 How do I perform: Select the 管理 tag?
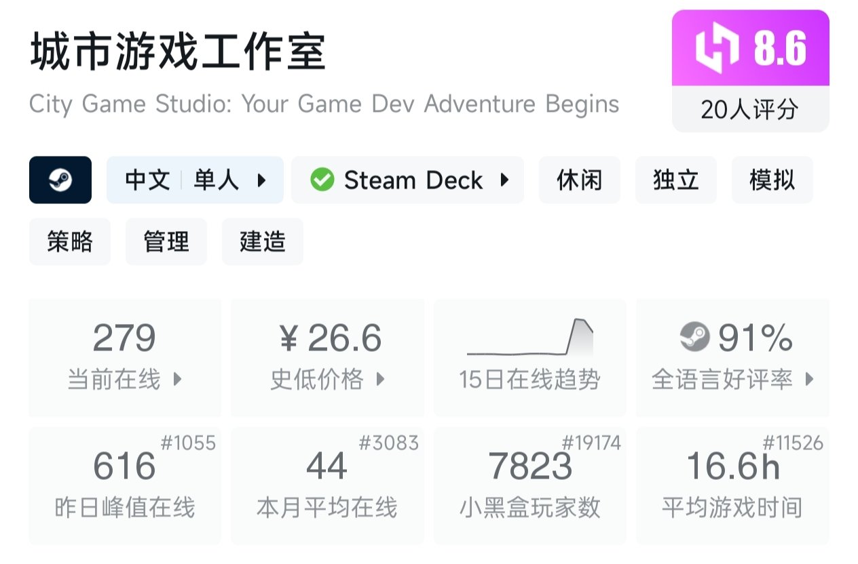tap(166, 242)
